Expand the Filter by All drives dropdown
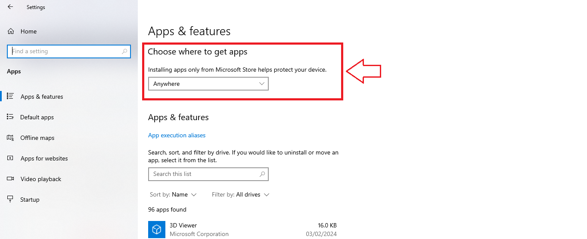Viewport: 587px width, 239px height. (x=240, y=194)
